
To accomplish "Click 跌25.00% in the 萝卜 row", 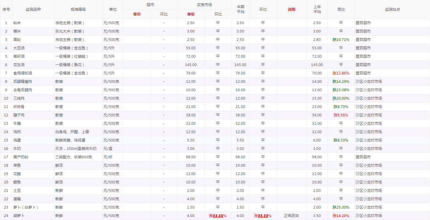I will pyautogui.click(x=341, y=207).
